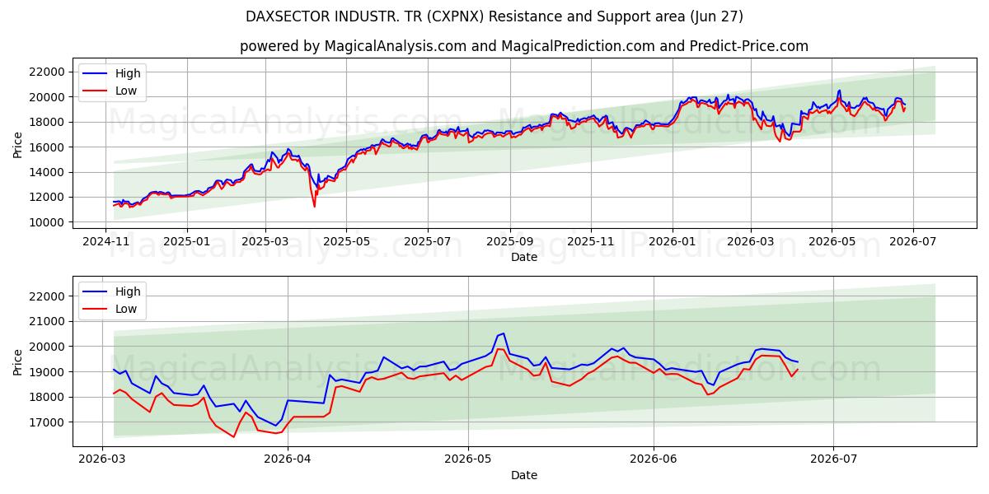The height and width of the screenshot is (494, 989).
Task: Click the '2026-06' tick label on bottom chart
Action: pyautogui.click(x=654, y=459)
